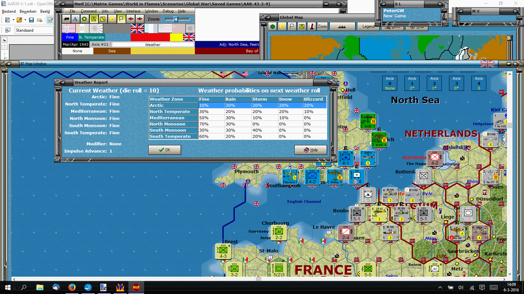Toggle the white flag toolbar button
The width and height of the screenshot is (524, 294).
[121, 19]
